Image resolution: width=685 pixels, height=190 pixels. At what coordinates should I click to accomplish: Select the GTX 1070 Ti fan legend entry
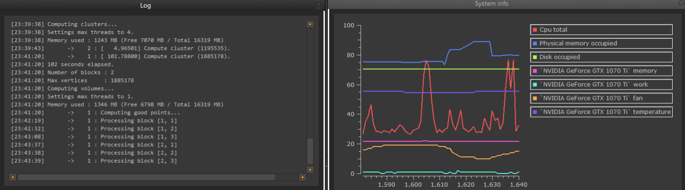[x=601, y=98]
